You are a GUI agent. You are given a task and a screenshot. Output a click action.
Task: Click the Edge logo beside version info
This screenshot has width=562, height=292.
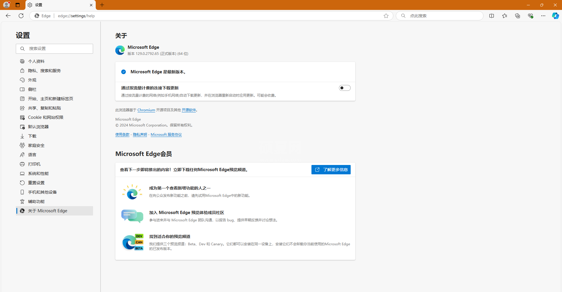[120, 50]
